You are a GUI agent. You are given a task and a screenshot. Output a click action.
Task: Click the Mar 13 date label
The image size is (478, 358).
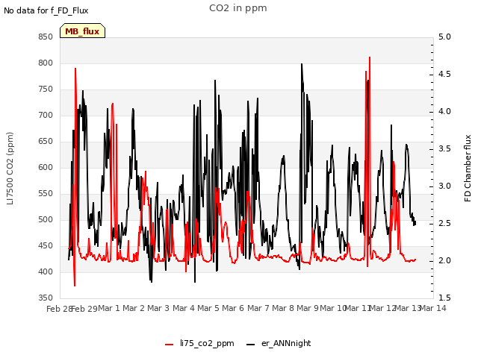(409, 308)
